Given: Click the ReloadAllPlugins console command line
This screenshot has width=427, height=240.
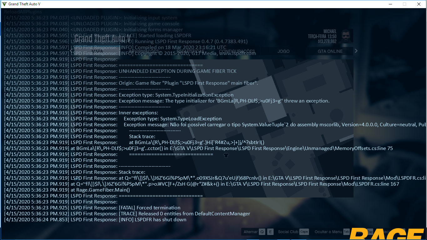Looking at the screenshot, I should pos(23,12).
